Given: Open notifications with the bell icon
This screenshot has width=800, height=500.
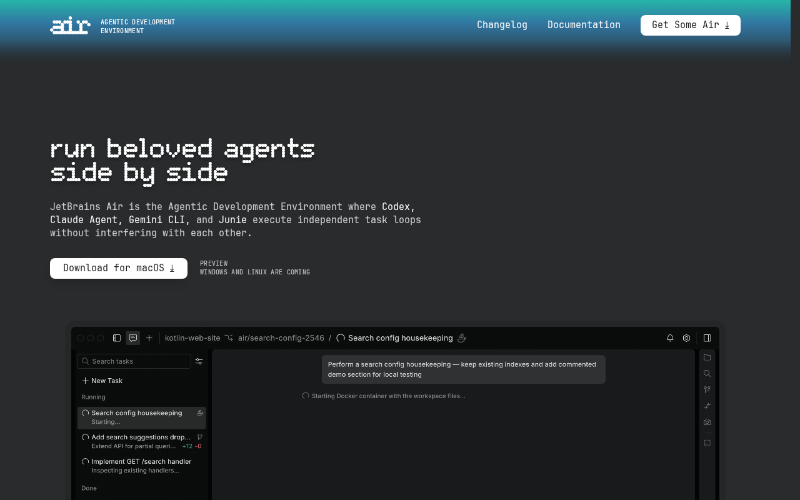Looking at the screenshot, I should [670, 338].
